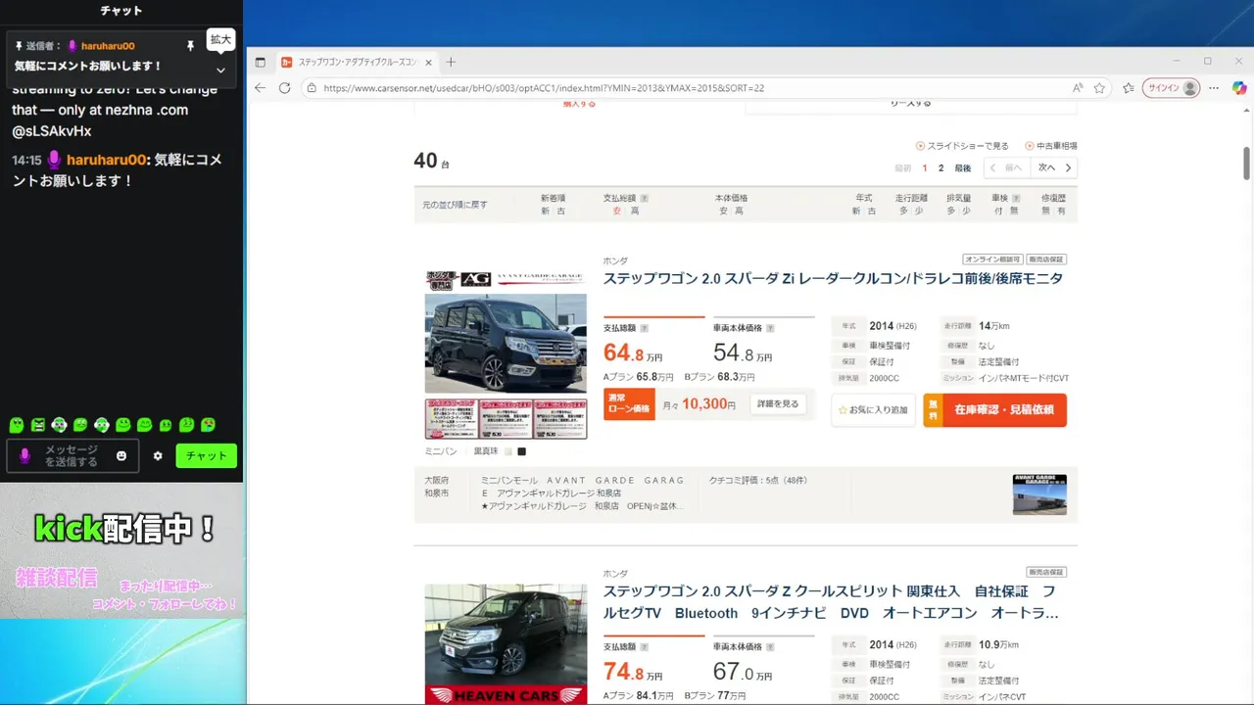The height and width of the screenshot is (705, 1254).
Task: Open a new browser tab with plus
Action: [x=451, y=62]
